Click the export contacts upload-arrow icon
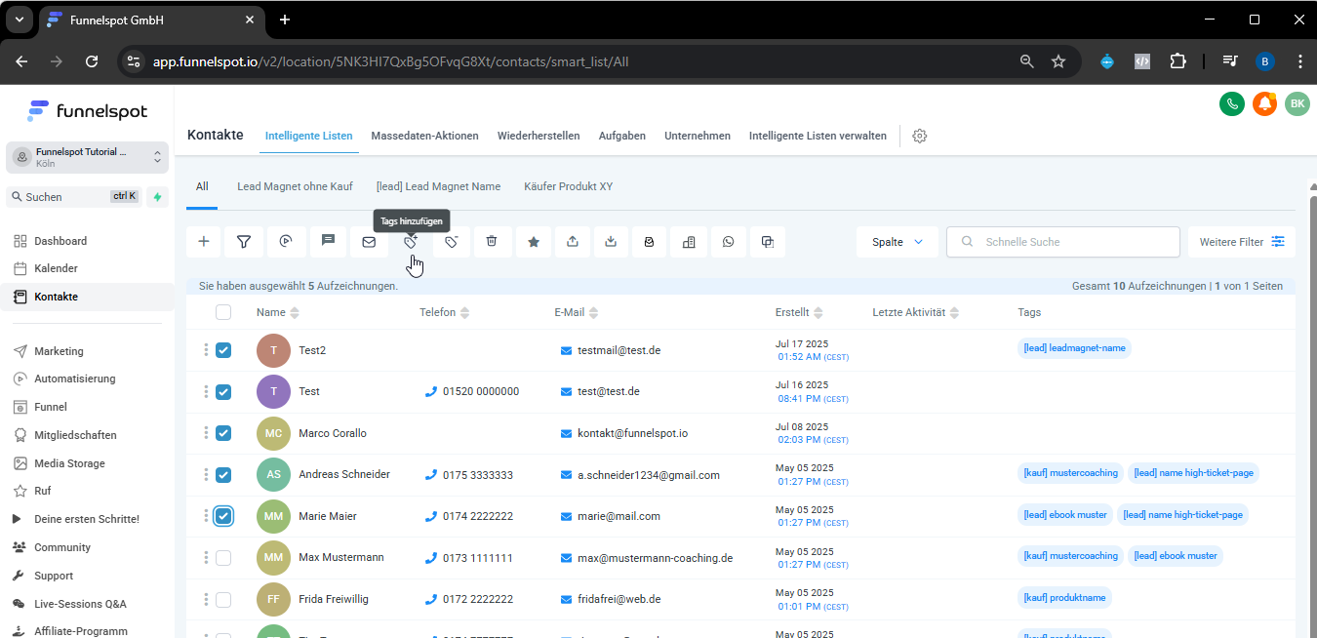The height and width of the screenshot is (638, 1317). pyautogui.click(x=573, y=242)
